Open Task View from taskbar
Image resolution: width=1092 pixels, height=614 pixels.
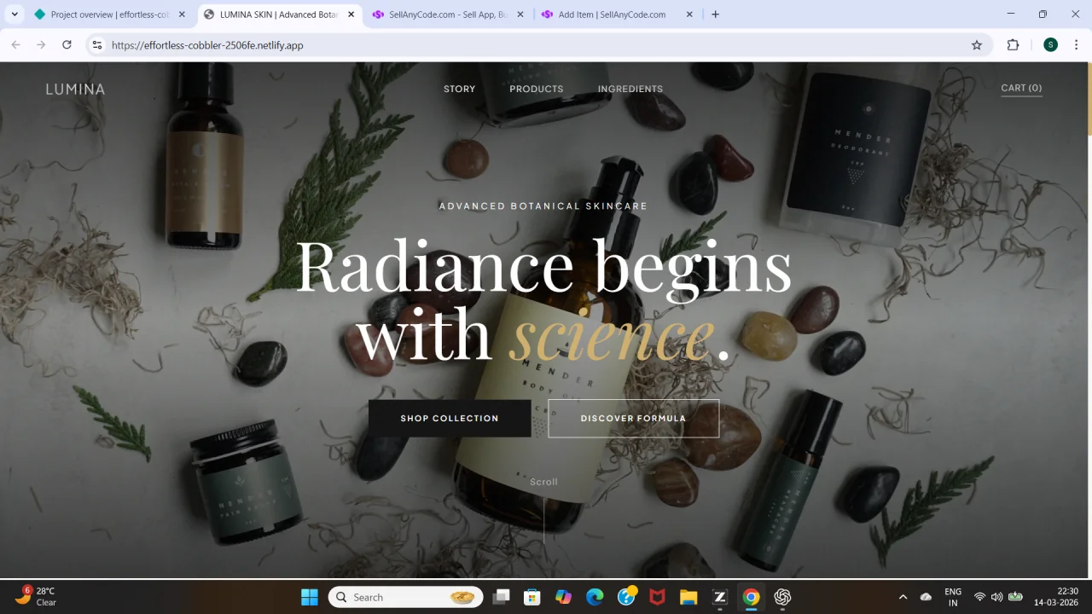pos(501,597)
